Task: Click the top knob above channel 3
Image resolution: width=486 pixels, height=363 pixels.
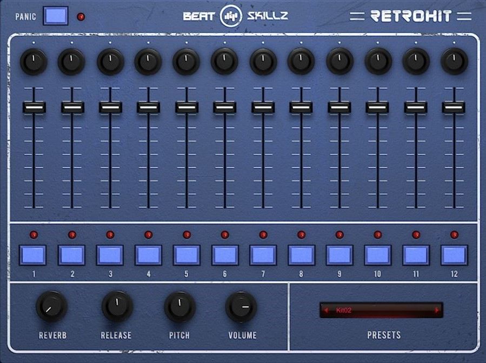Action: click(x=110, y=62)
